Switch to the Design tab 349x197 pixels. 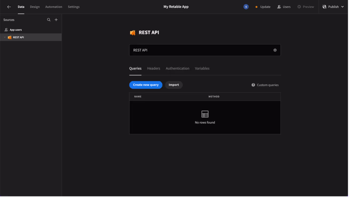tap(35, 7)
